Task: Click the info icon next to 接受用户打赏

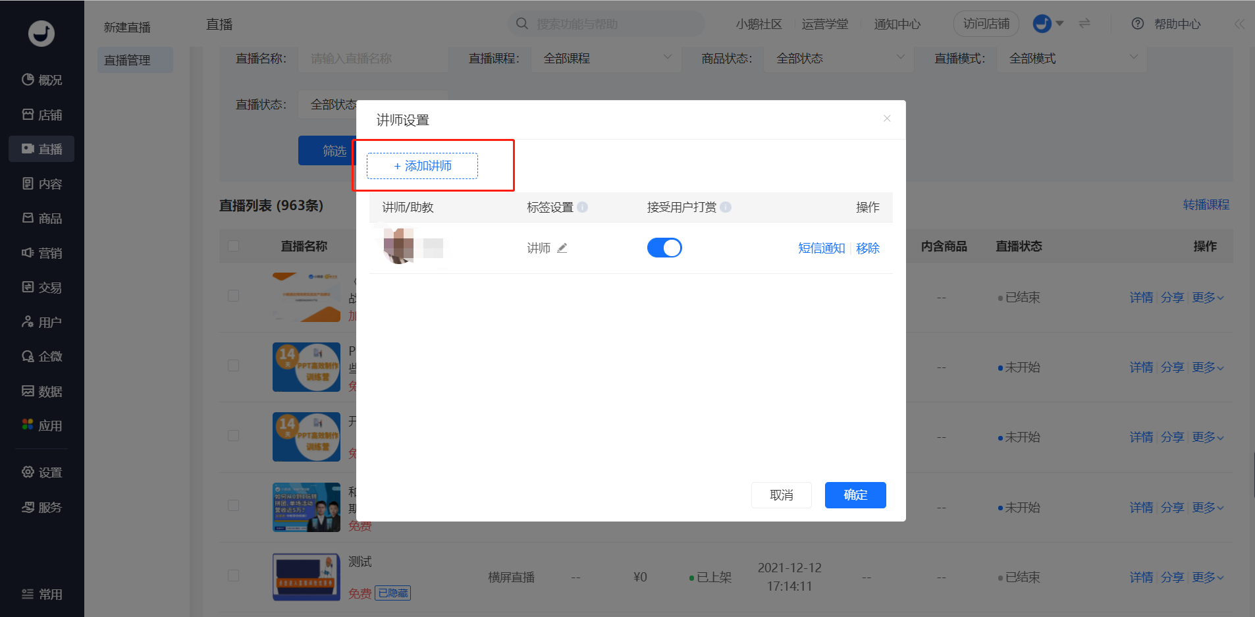Action: (x=726, y=207)
